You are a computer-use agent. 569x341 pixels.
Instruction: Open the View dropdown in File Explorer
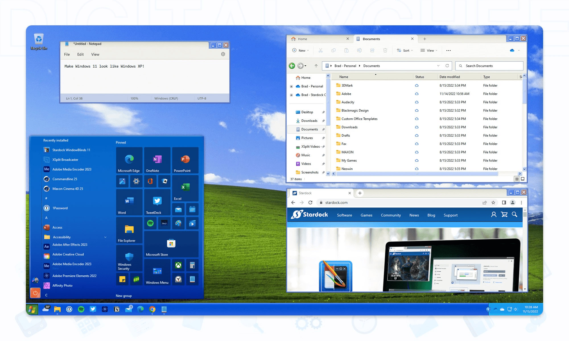pos(429,50)
